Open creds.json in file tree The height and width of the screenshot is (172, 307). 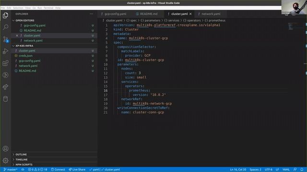point(54,56)
